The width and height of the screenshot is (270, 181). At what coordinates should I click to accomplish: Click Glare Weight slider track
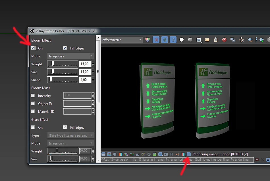pos(63,151)
